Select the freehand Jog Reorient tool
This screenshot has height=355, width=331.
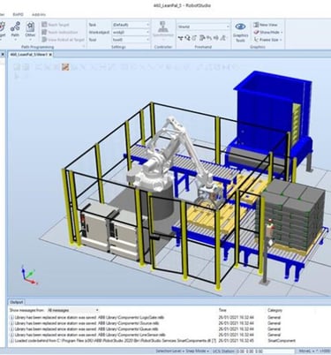(x=209, y=38)
